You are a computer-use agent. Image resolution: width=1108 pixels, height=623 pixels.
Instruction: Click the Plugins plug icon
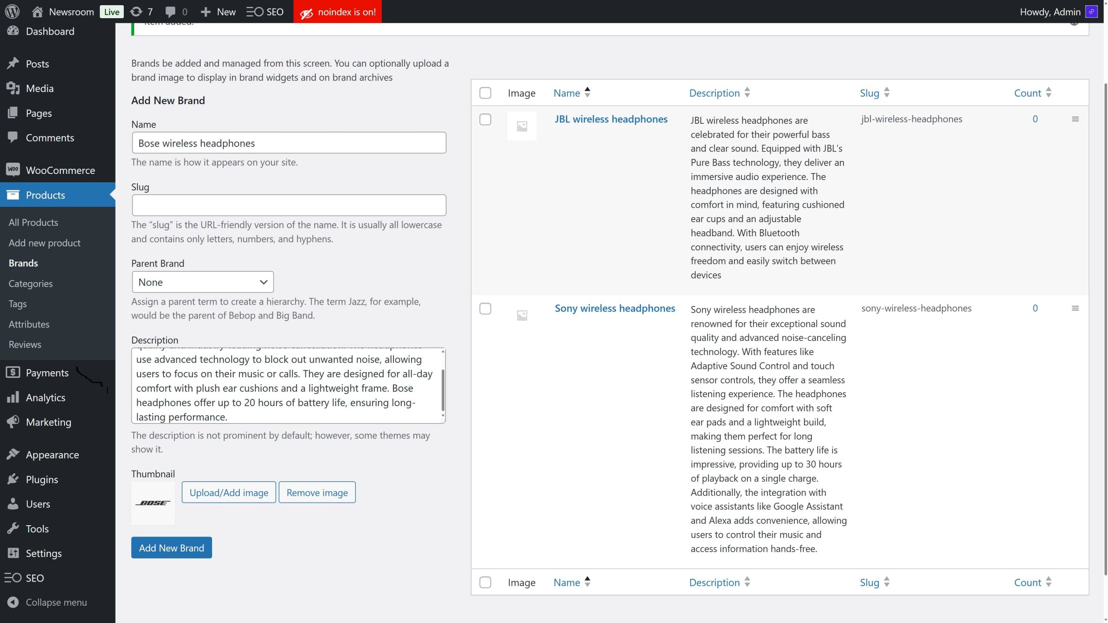tap(13, 479)
